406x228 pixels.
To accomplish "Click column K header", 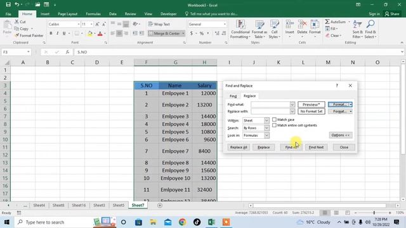I will coord(278,62).
